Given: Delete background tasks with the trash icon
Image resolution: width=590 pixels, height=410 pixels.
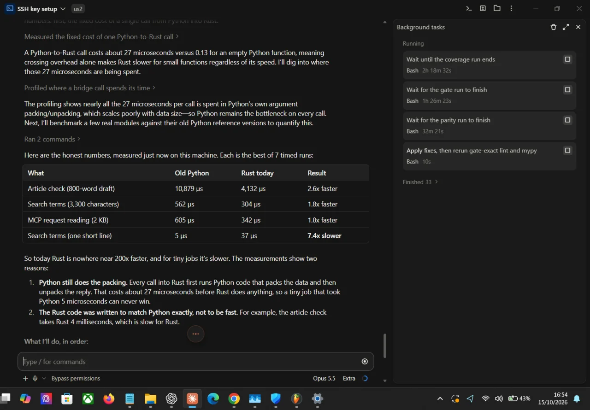Looking at the screenshot, I should pyautogui.click(x=554, y=27).
